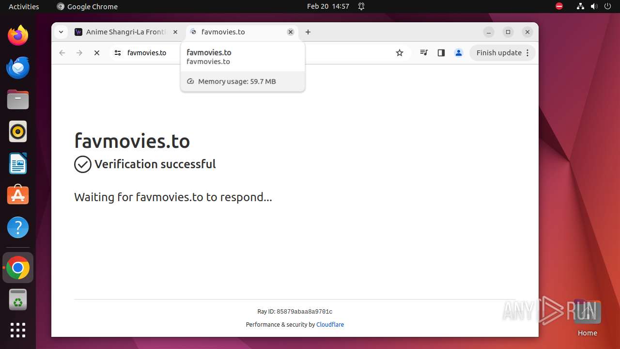Maximize the Chrome window
This screenshot has height=349, width=620.
point(508,32)
